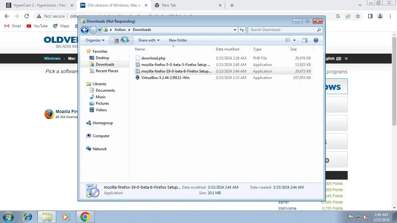Viewport: 397px width, 223px height.
Task: Sort files by the Size column
Action: point(301,49)
